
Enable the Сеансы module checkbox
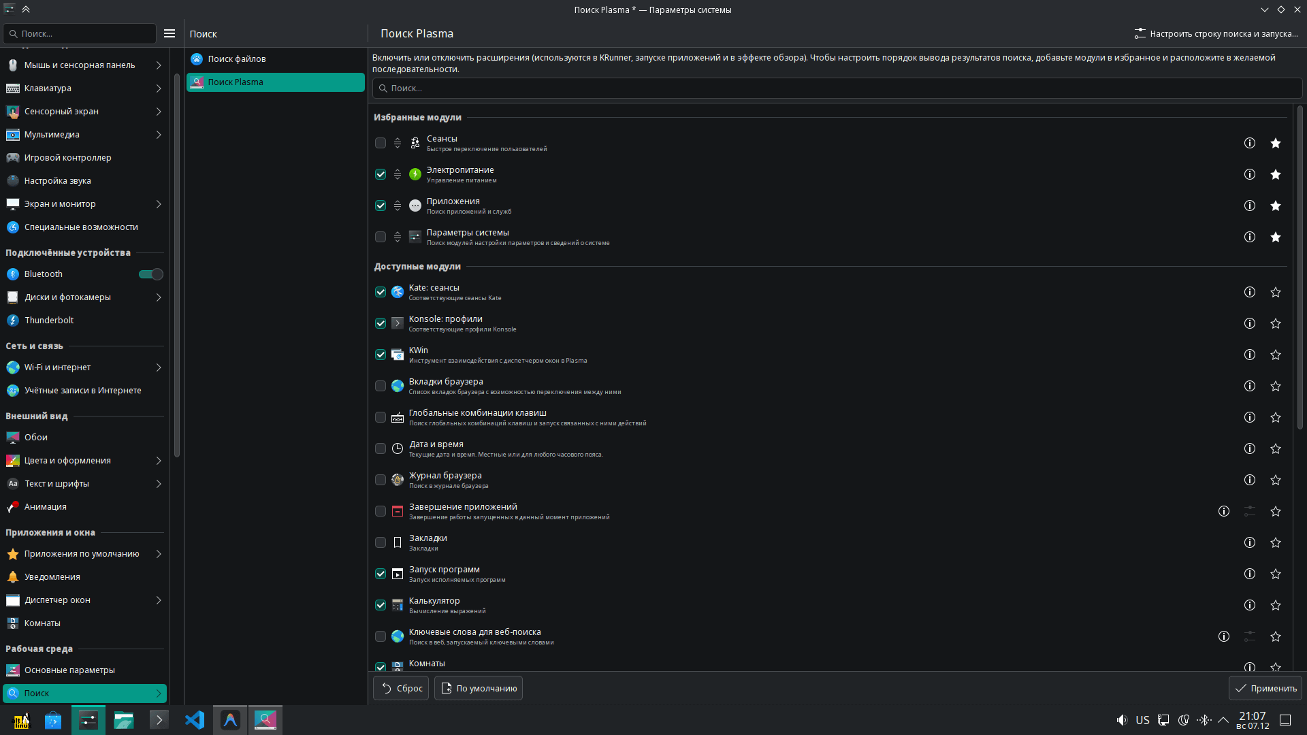point(381,143)
